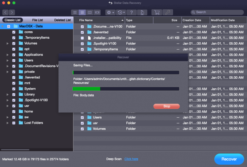Click the back navigation arrow
This screenshot has height=167, width=247.
5,12
